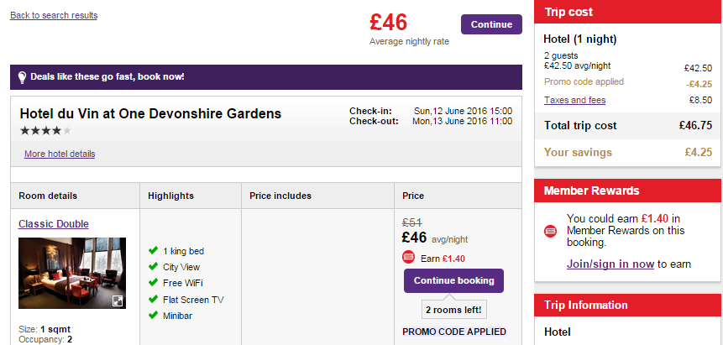Click the Member Rewards panel coin icon

(x=550, y=231)
